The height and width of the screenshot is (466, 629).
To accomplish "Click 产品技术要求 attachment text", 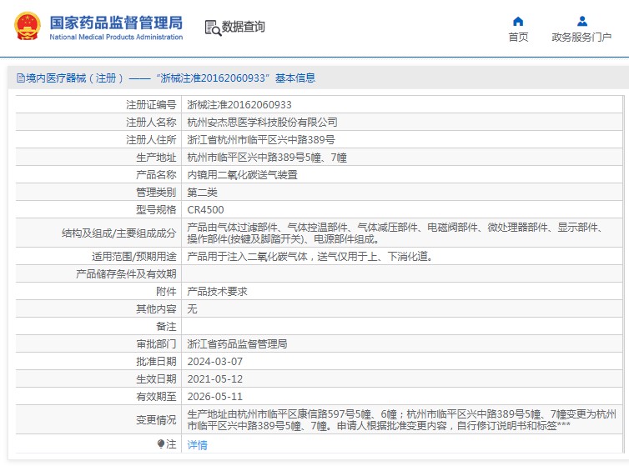I will pos(218,292).
